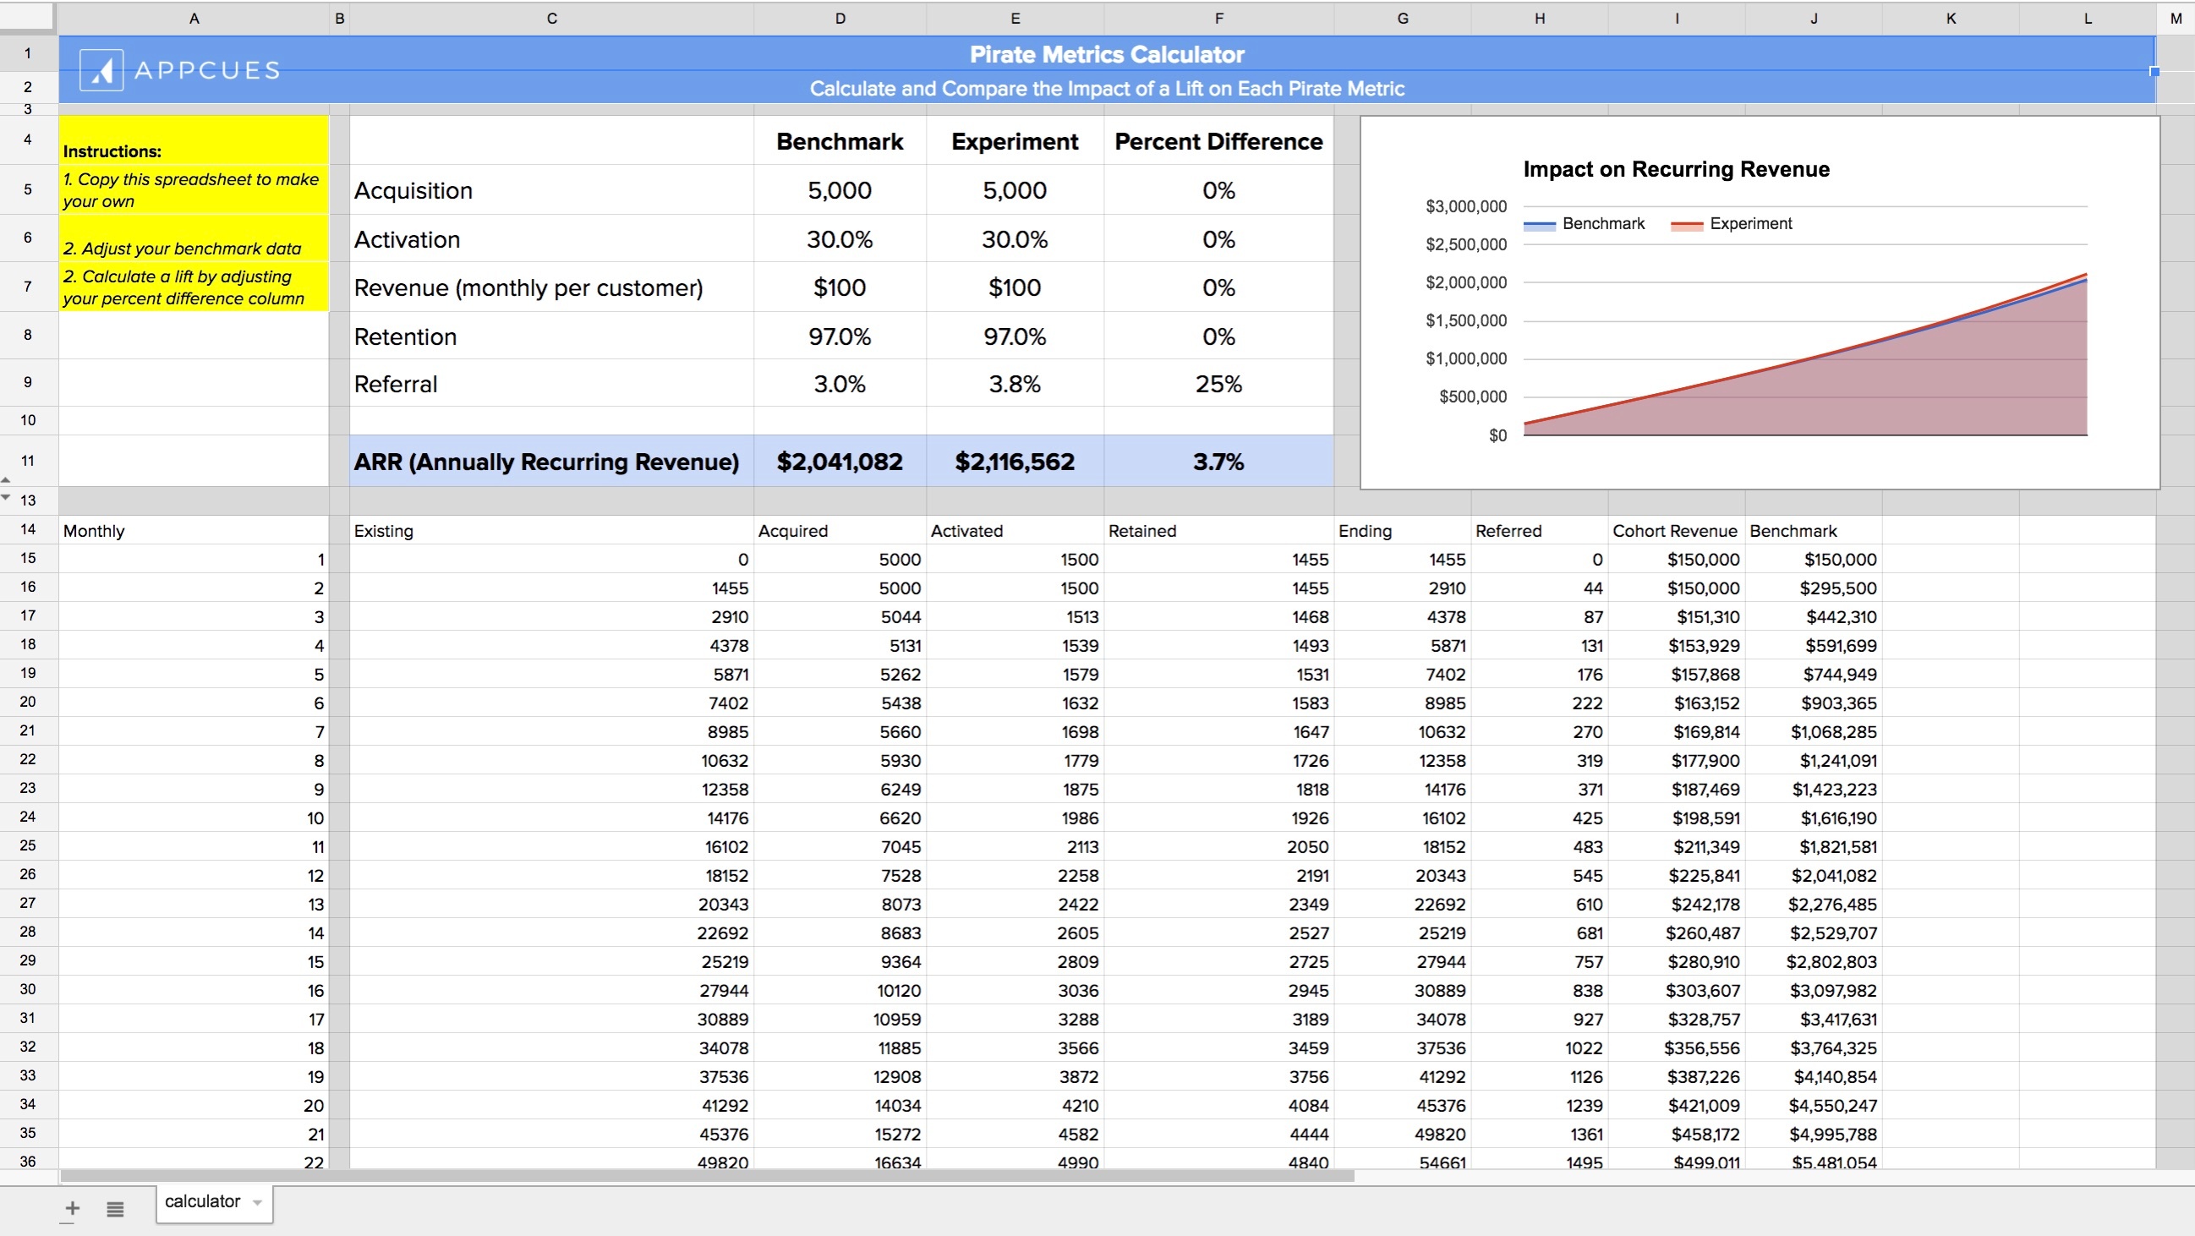Select column A header
The height and width of the screenshot is (1236, 2195).
click(194, 18)
